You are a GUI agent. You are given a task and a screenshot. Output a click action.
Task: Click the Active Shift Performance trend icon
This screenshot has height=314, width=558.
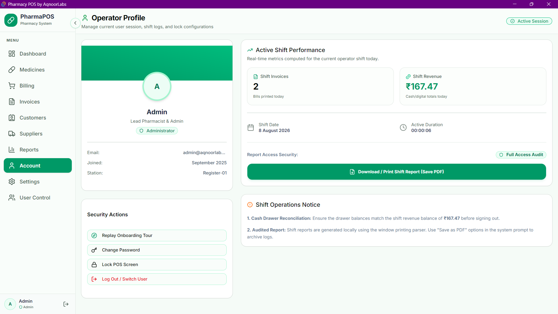tap(250, 50)
